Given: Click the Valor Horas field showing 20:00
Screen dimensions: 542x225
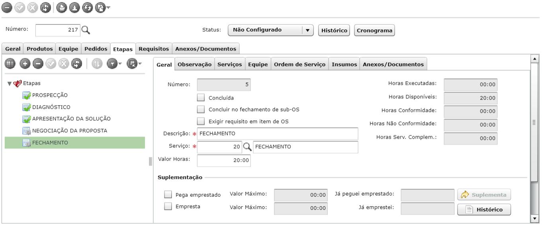Looking at the screenshot, I should tap(224, 160).
